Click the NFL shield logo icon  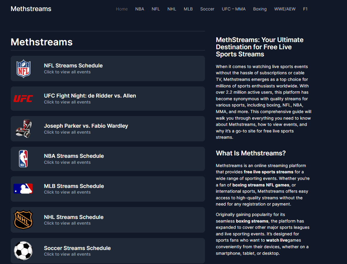click(x=23, y=69)
